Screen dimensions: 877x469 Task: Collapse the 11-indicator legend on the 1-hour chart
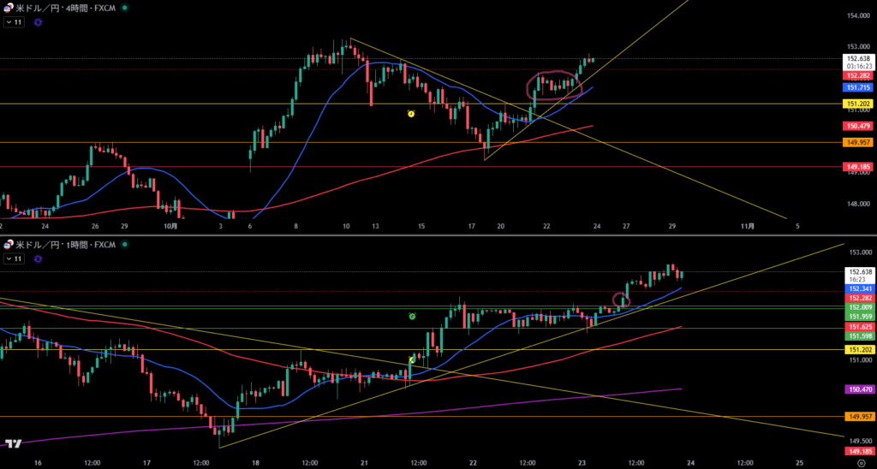click(14, 258)
